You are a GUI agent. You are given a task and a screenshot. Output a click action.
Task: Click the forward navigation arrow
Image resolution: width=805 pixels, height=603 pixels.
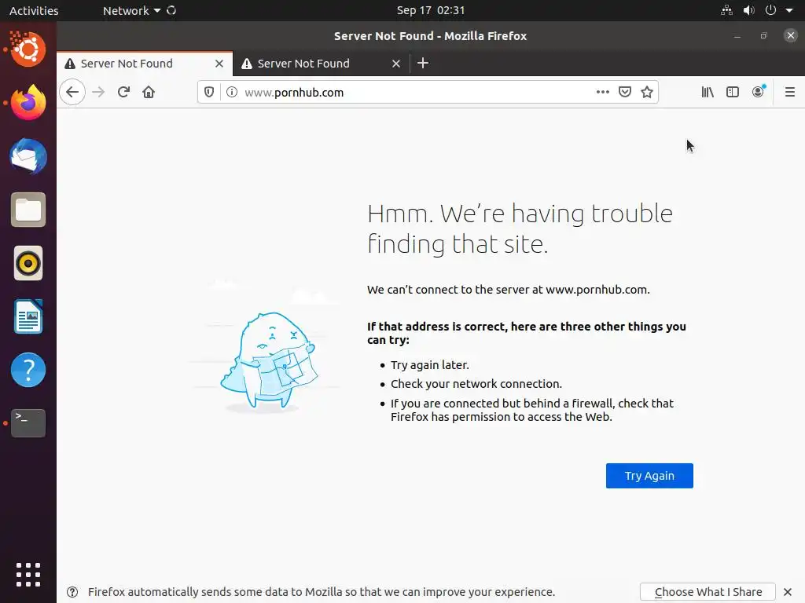[x=98, y=93]
